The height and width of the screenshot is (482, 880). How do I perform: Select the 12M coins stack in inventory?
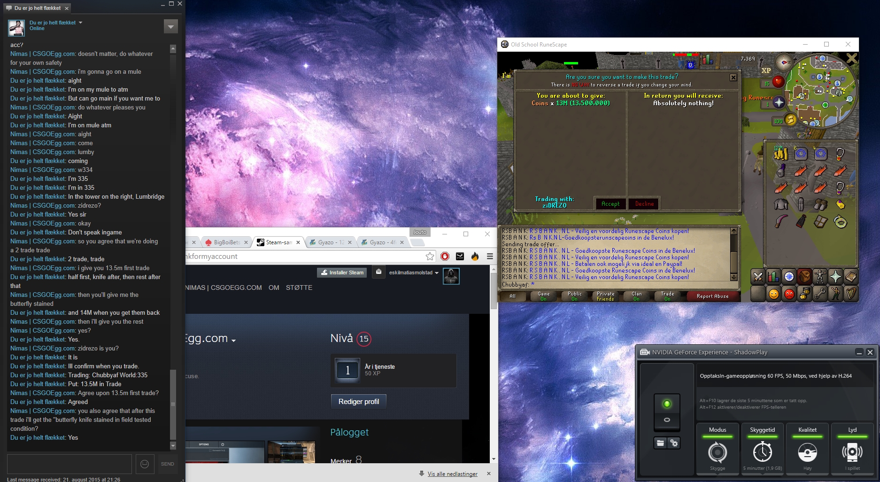click(x=780, y=153)
